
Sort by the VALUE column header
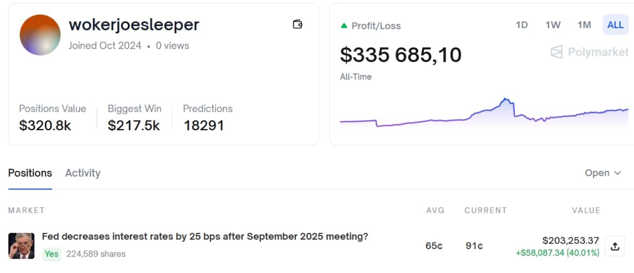click(586, 210)
